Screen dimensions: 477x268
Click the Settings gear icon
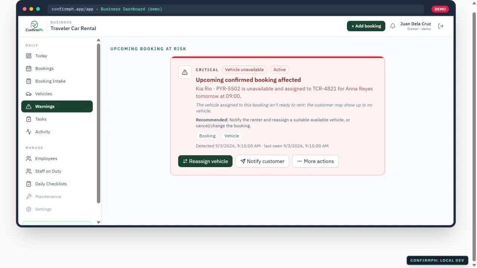(29, 209)
